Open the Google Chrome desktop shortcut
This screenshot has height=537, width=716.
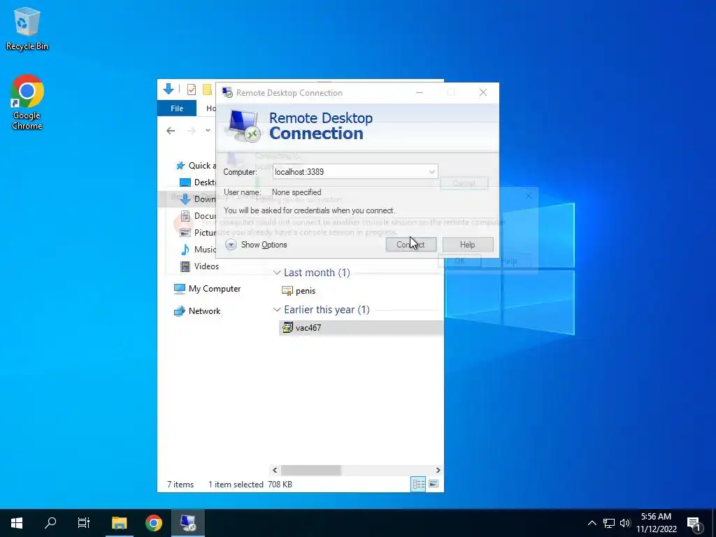click(27, 102)
